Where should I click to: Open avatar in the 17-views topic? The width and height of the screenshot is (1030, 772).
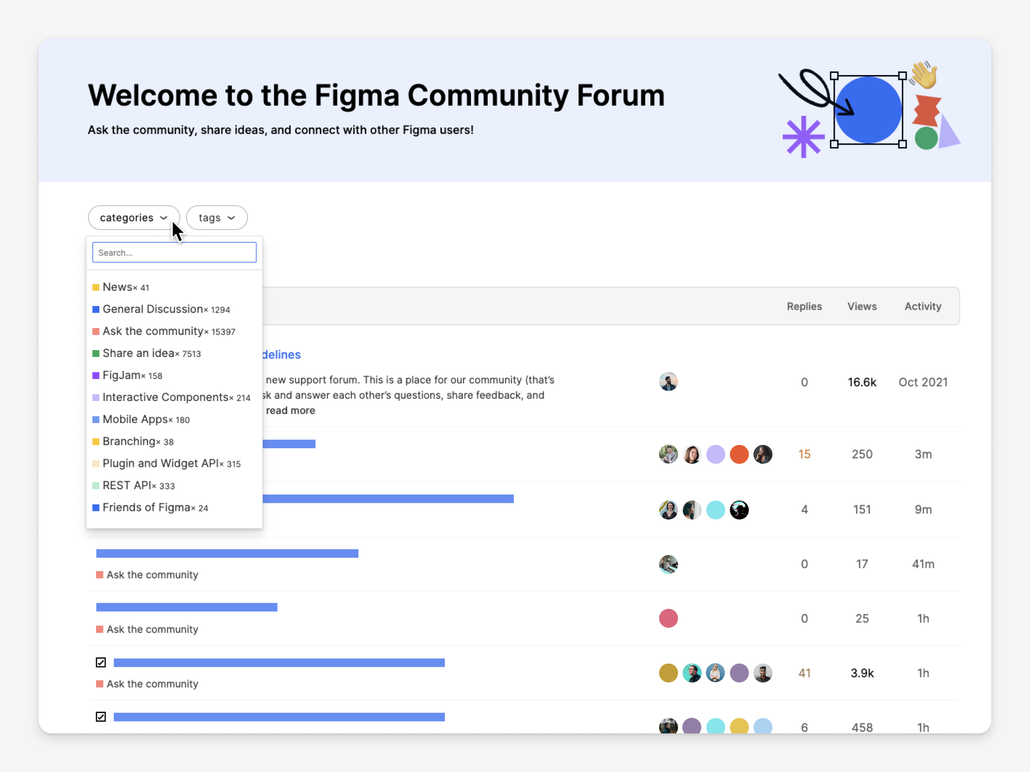click(x=668, y=564)
